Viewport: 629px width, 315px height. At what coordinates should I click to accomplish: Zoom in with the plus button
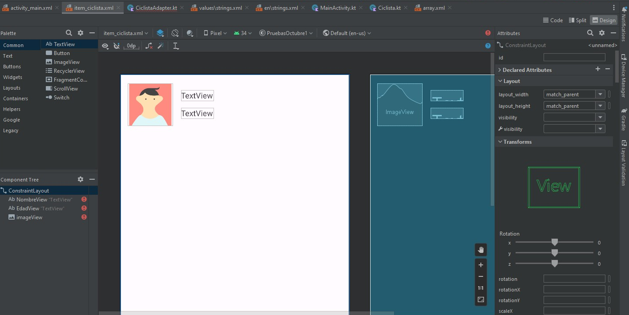coord(480,265)
